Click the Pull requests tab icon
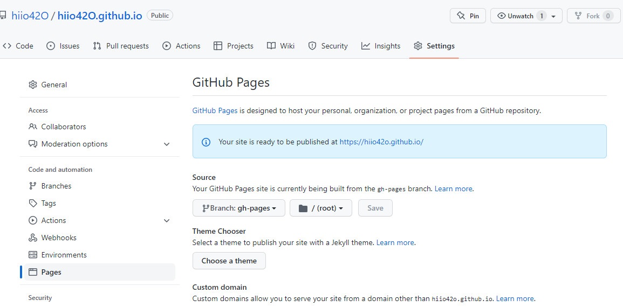The image size is (623, 307). click(97, 46)
